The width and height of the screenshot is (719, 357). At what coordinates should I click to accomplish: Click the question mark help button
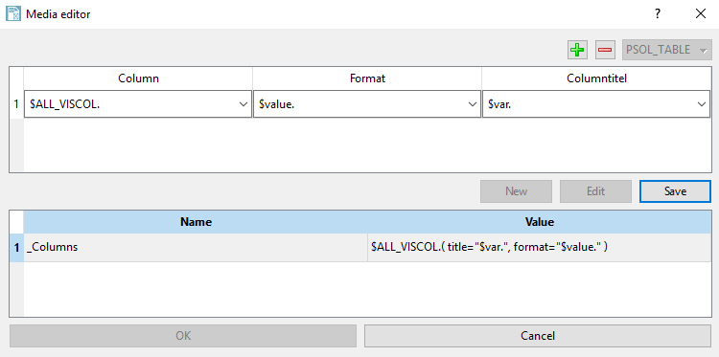[658, 13]
